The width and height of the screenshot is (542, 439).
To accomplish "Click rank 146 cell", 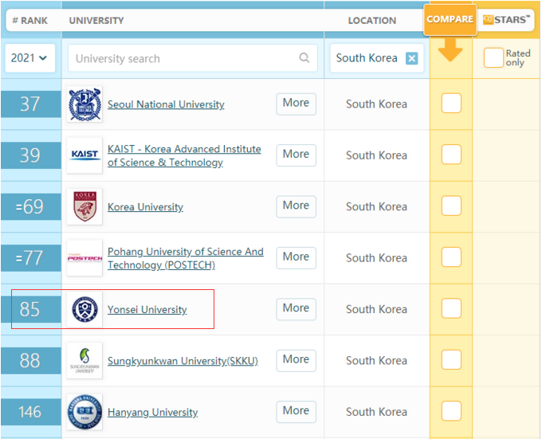I will point(30,412).
